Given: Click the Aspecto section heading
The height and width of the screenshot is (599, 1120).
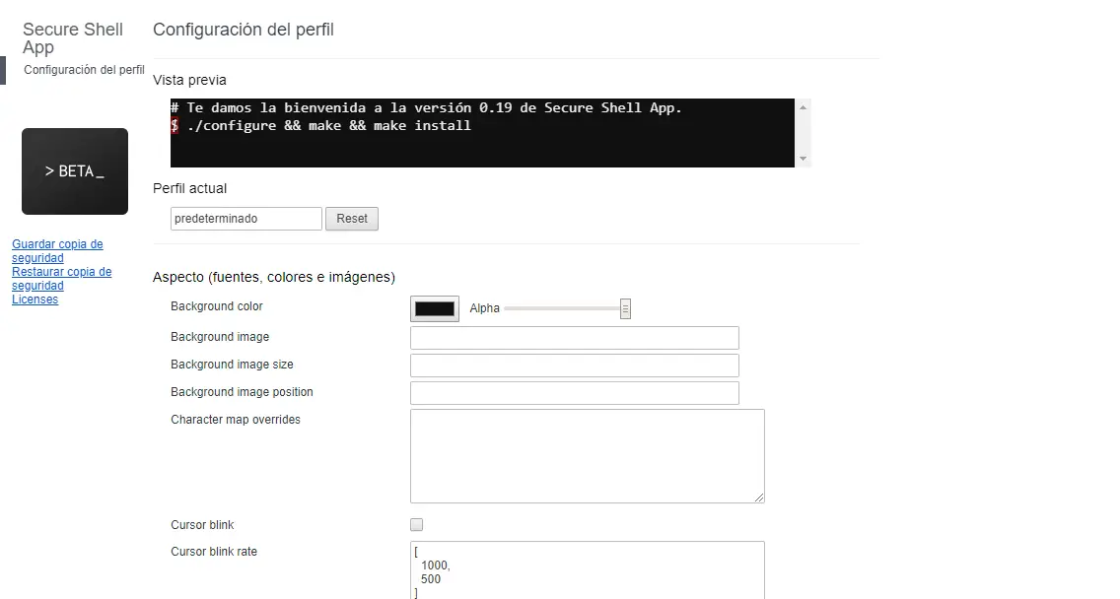Looking at the screenshot, I should (x=273, y=277).
